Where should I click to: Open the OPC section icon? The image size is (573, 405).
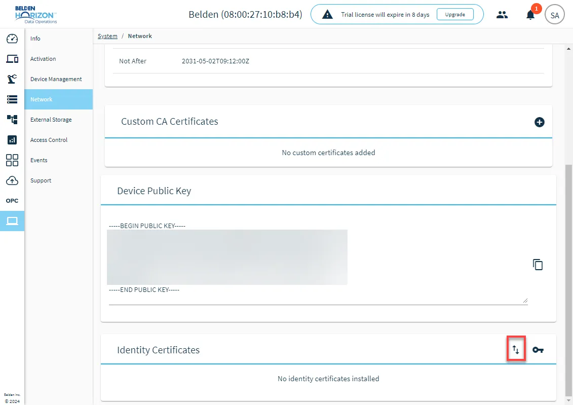coord(12,201)
